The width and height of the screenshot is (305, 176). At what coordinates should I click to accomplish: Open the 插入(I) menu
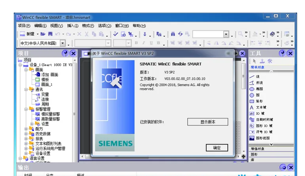pyautogui.click(x=72, y=26)
